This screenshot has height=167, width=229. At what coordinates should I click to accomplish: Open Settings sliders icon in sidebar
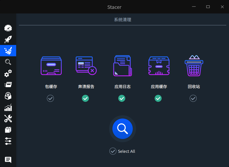(x=8, y=141)
